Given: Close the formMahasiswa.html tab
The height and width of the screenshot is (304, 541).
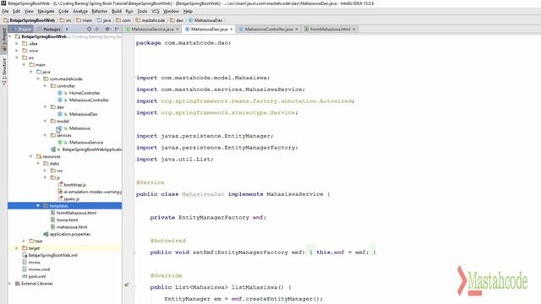Looking at the screenshot, I should click(353, 30).
